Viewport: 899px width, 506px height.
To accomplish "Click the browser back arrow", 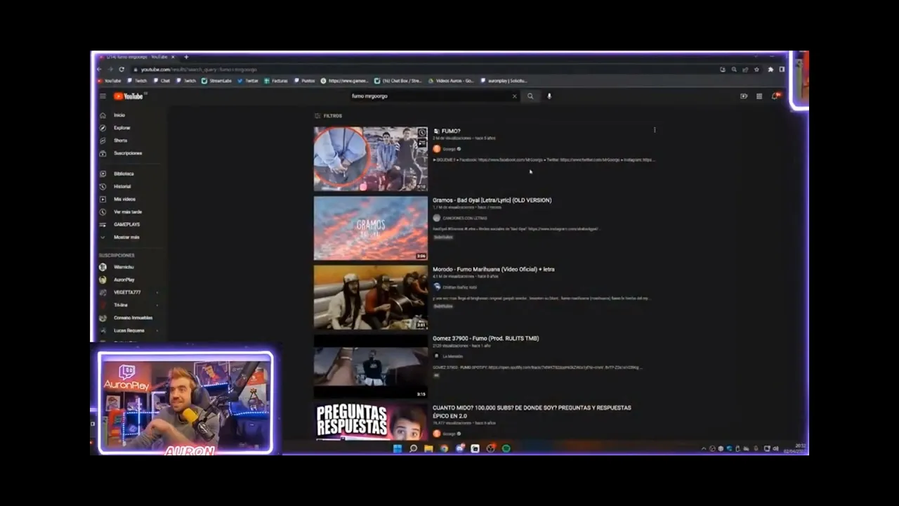I will [99, 70].
